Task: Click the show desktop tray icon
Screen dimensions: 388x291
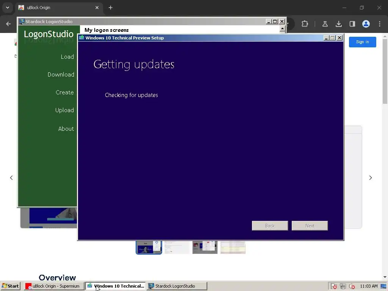Action: click(x=384, y=286)
